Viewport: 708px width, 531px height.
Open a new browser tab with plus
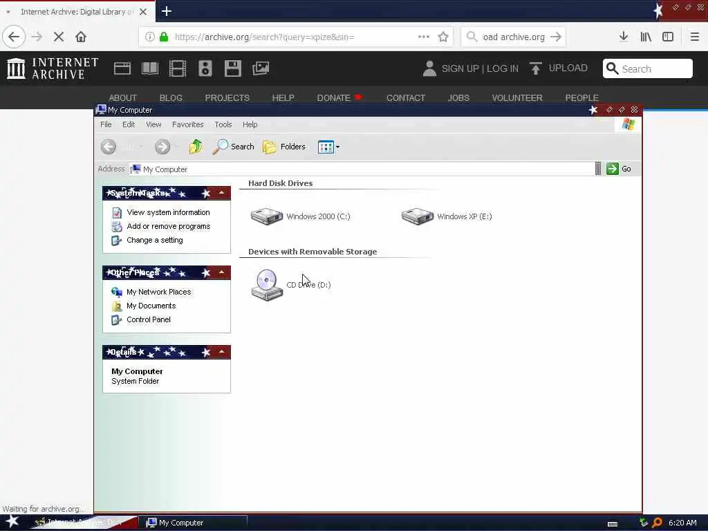tap(166, 11)
